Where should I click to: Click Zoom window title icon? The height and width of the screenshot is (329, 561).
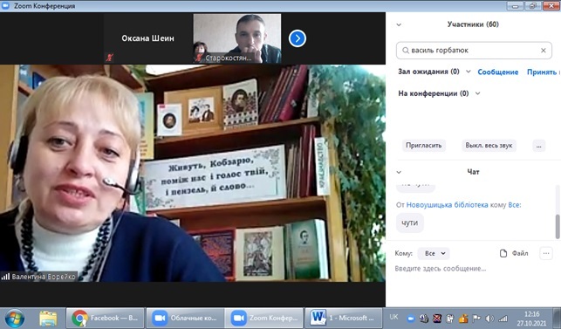tap(5, 6)
